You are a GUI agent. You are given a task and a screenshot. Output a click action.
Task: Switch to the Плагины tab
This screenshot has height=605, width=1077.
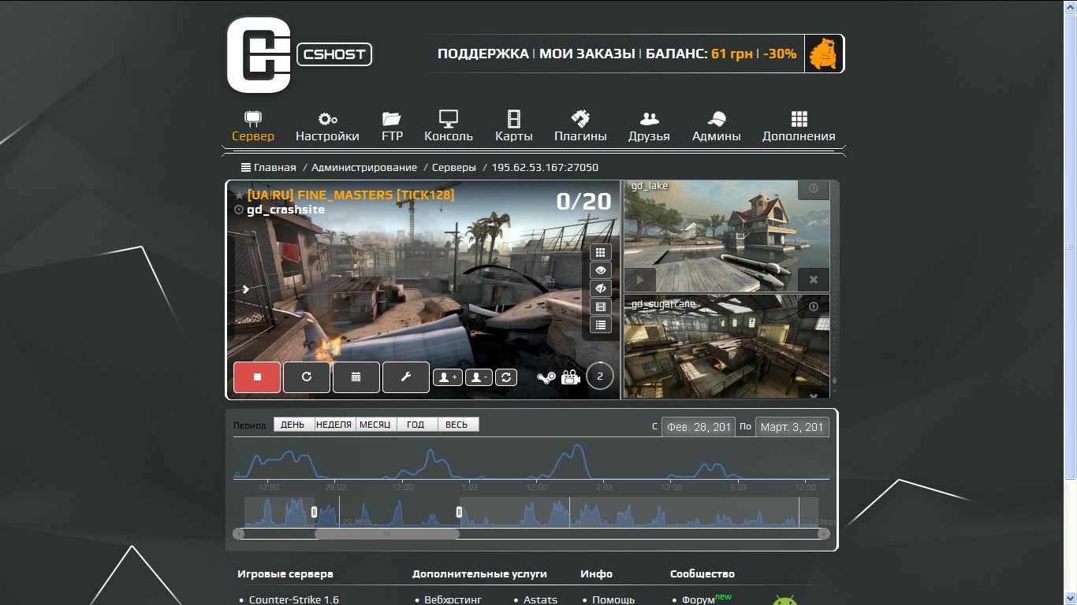click(580, 126)
